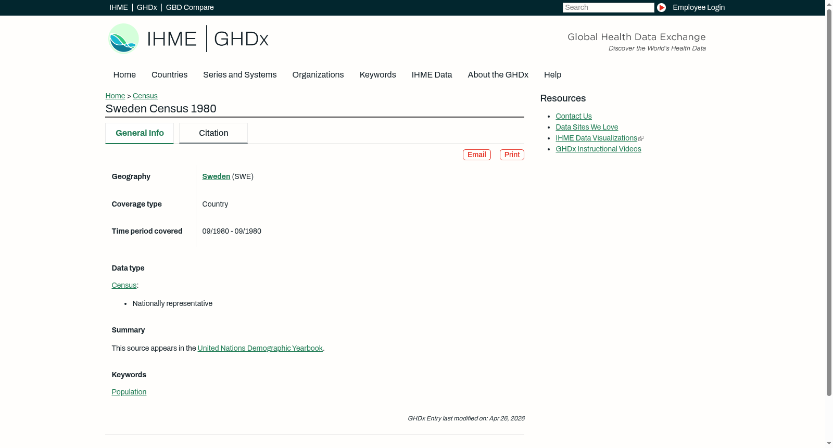Open IHME Data Visualizations link
Image resolution: width=833 pixels, height=448 pixels.
pos(596,138)
